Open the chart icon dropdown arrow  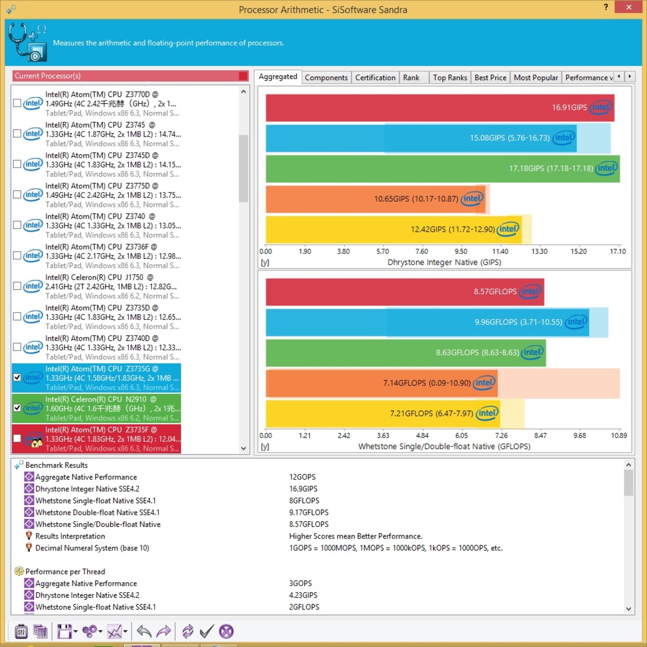[125, 632]
